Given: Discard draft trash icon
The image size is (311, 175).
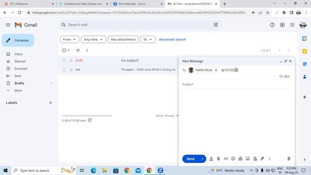Looking at the screenshot, I should [289, 158].
